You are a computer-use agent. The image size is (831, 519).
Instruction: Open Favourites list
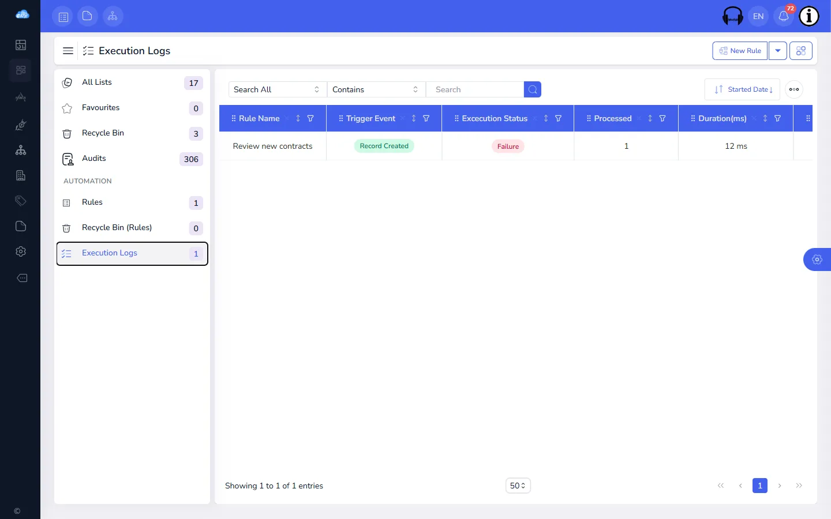132,108
